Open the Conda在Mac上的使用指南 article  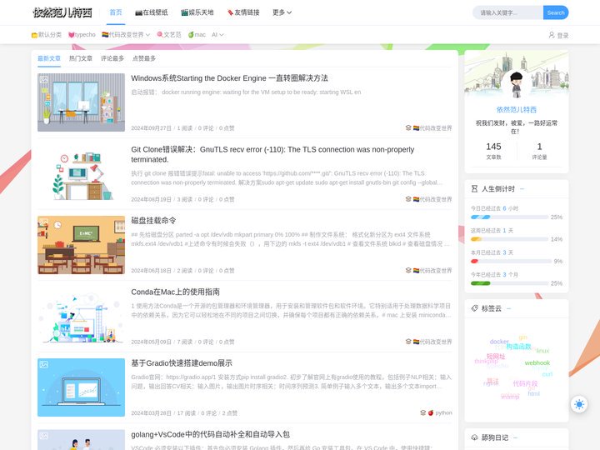[x=175, y=292]
